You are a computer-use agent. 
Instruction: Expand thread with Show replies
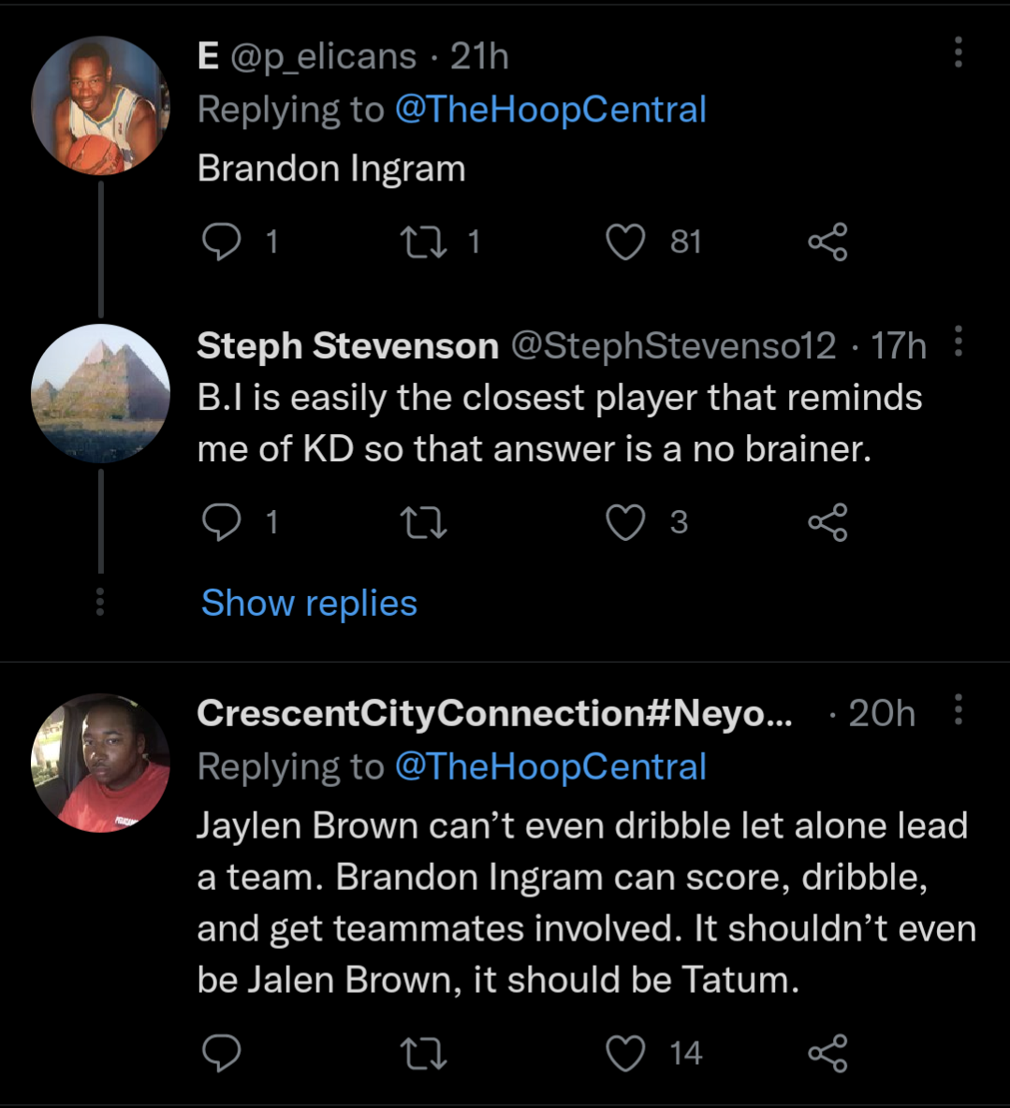coord(309,604)
